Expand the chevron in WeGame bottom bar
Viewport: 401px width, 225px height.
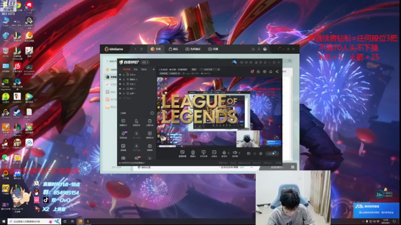click(x=252, y=167)
